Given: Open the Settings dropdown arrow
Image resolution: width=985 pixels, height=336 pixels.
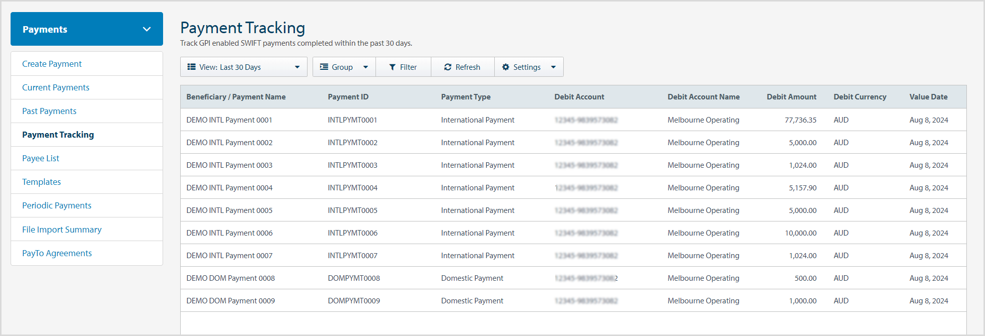Looking at the screenshot, I should (x=553, y=67).
